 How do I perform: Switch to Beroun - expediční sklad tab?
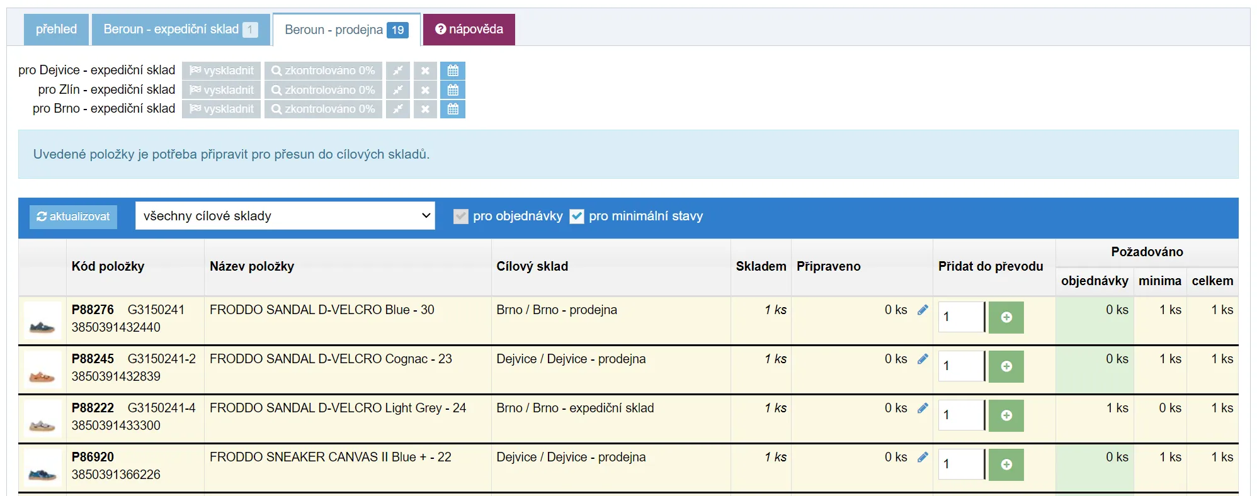pyautogui.click(x=181, y=30)
